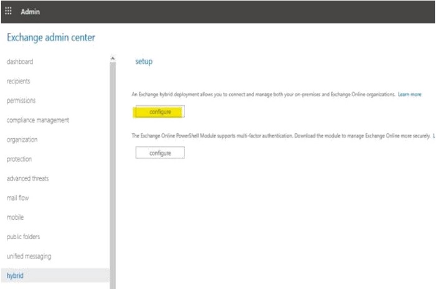
Task: Select compliance management
Action: (38, 120)
